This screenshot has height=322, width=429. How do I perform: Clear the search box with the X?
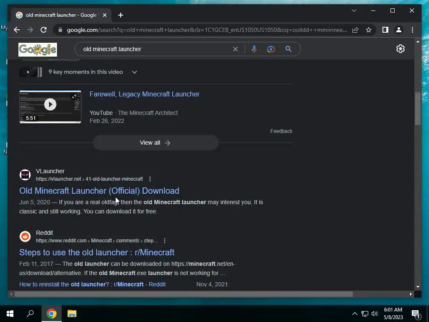point(235,49)
